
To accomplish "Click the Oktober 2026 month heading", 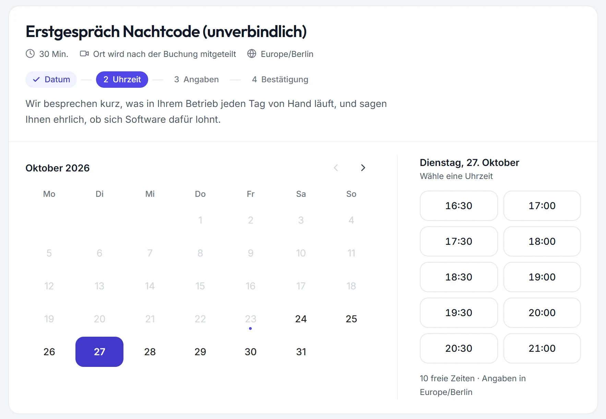I will click(58, 168).
